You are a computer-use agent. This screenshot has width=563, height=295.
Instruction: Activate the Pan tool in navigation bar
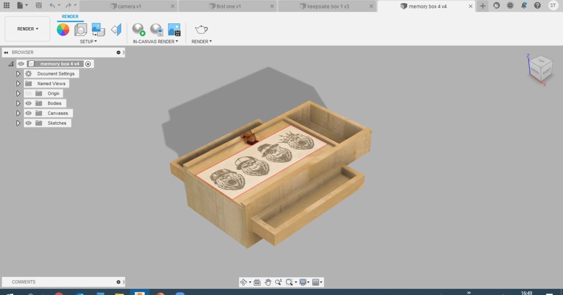click(x=268, y=281)
